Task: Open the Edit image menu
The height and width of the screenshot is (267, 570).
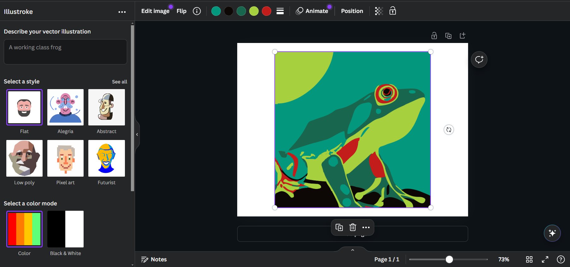Action: pos(155,11)
